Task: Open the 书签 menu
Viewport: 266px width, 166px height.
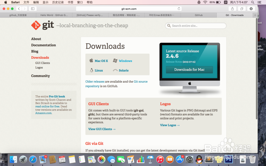Action: pyautogui.click(x=70, y=2)
